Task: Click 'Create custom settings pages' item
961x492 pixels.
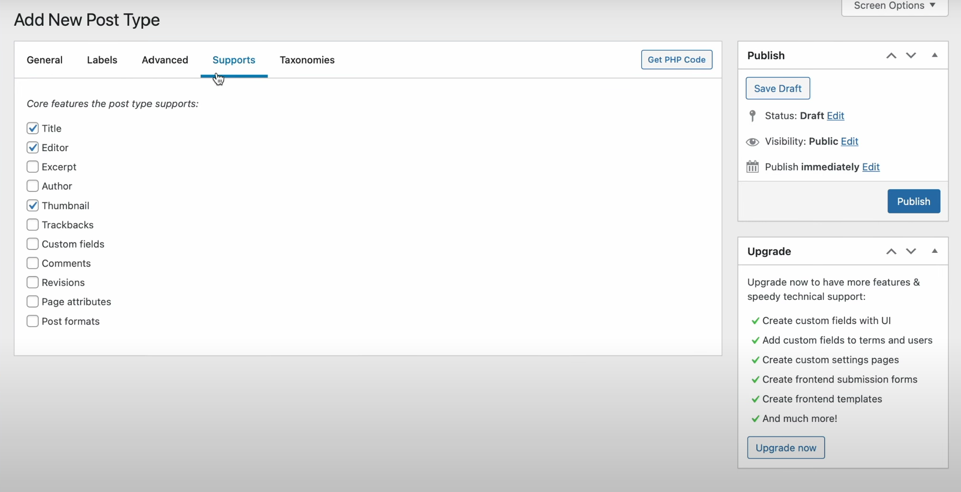Action: [830, 360]
